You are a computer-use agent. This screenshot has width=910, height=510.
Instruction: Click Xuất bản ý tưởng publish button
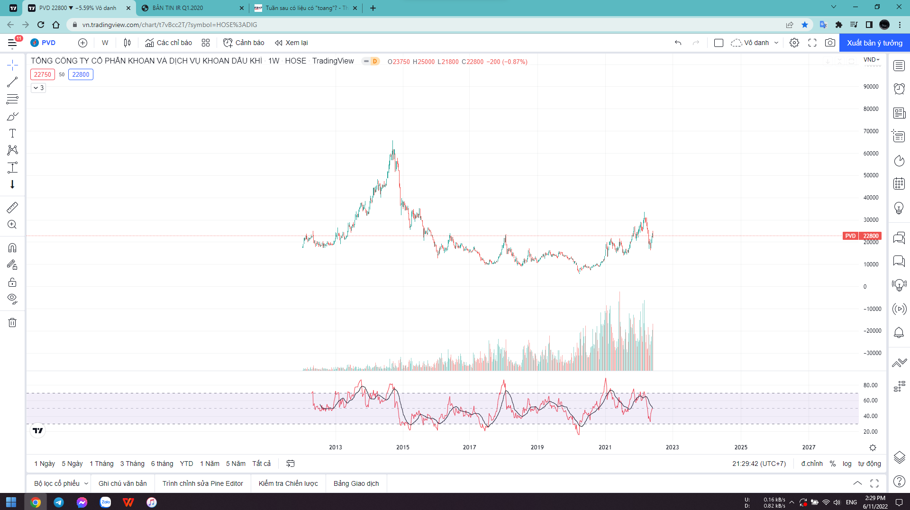pyautogui.click(x=874, y=43)
